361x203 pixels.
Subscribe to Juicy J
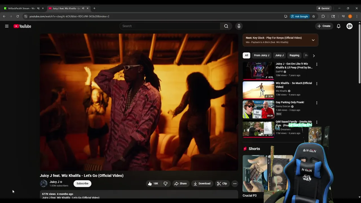click(x=82, y=184)
